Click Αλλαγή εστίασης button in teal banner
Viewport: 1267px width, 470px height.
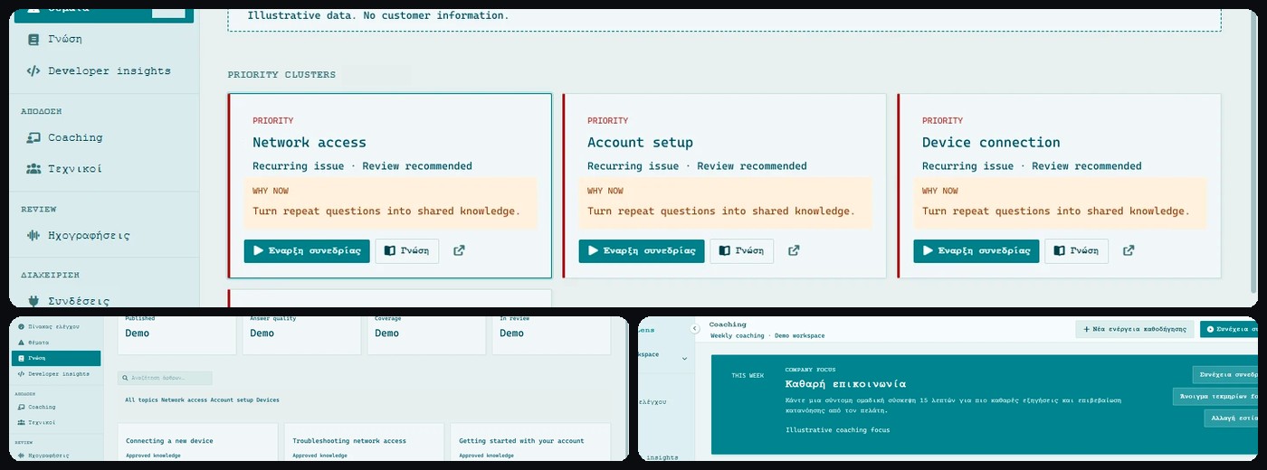click(1231, 418)
